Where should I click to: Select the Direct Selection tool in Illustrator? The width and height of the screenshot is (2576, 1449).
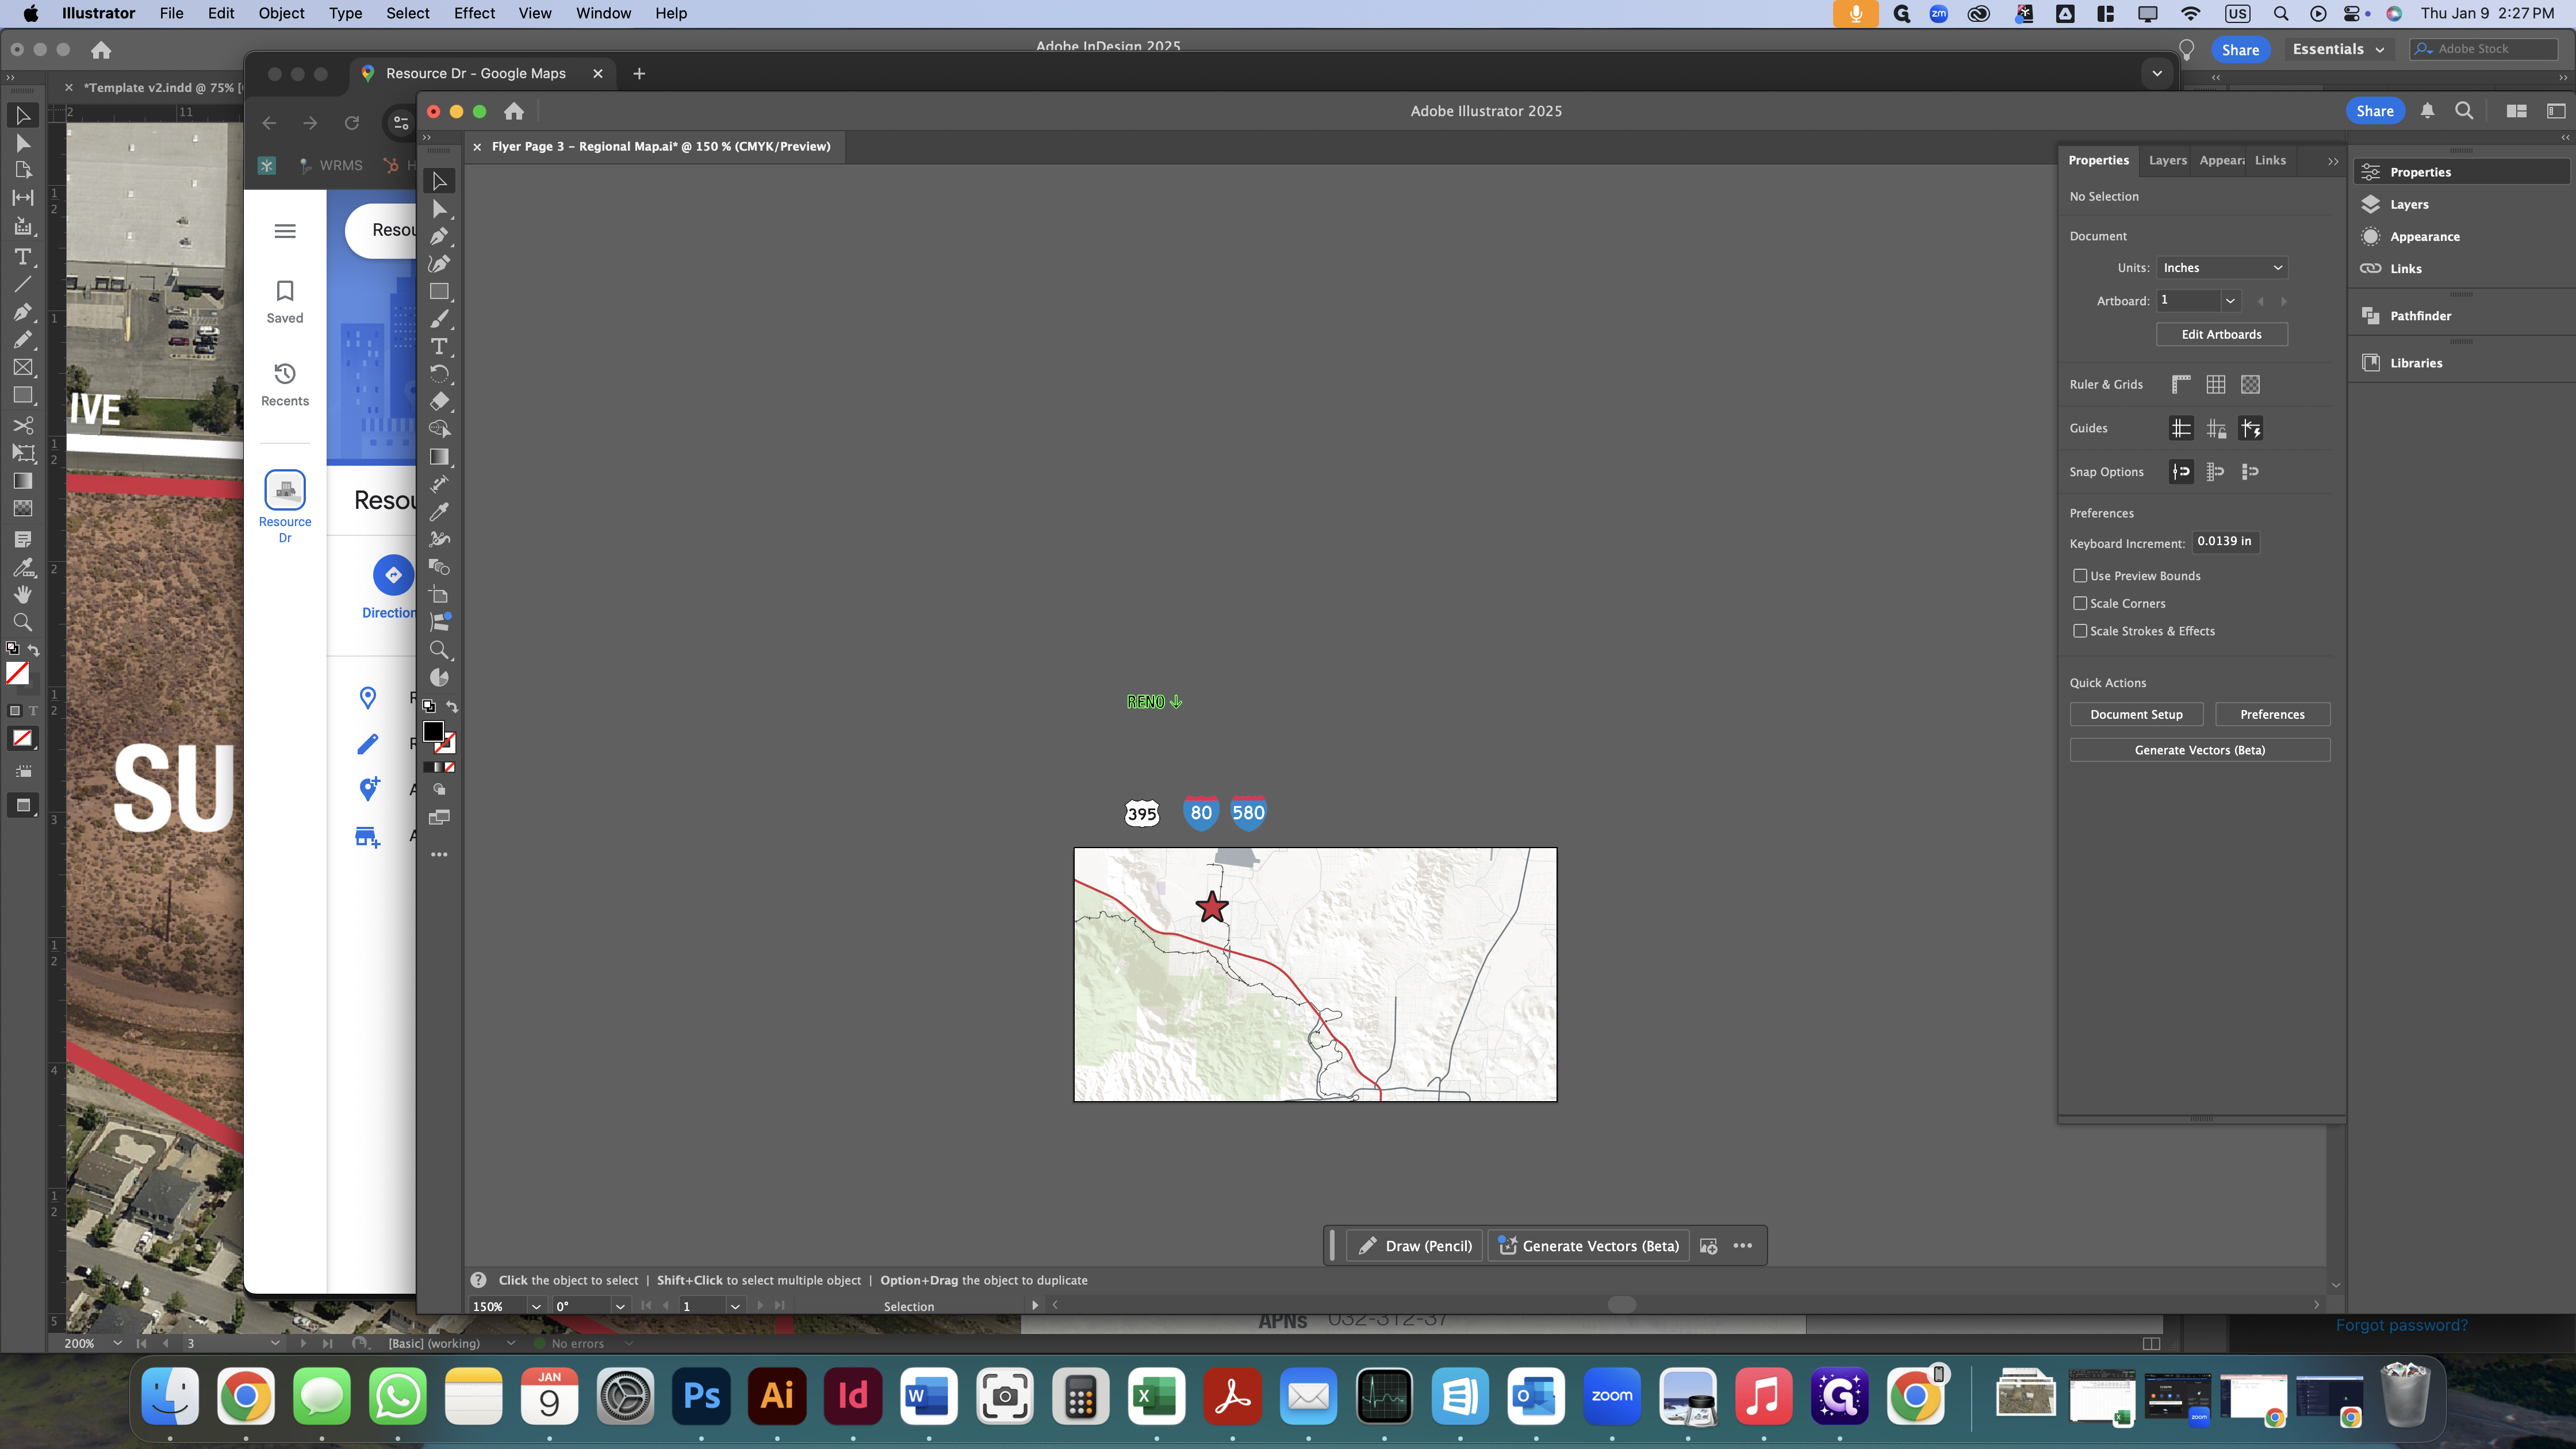click(439, 209)
